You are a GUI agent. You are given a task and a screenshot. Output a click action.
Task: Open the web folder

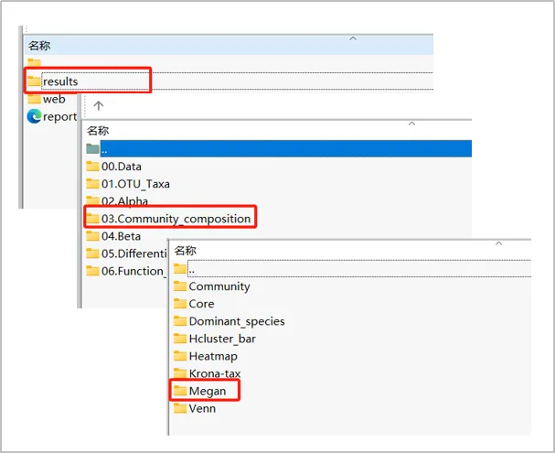click(x=54, y=99)
